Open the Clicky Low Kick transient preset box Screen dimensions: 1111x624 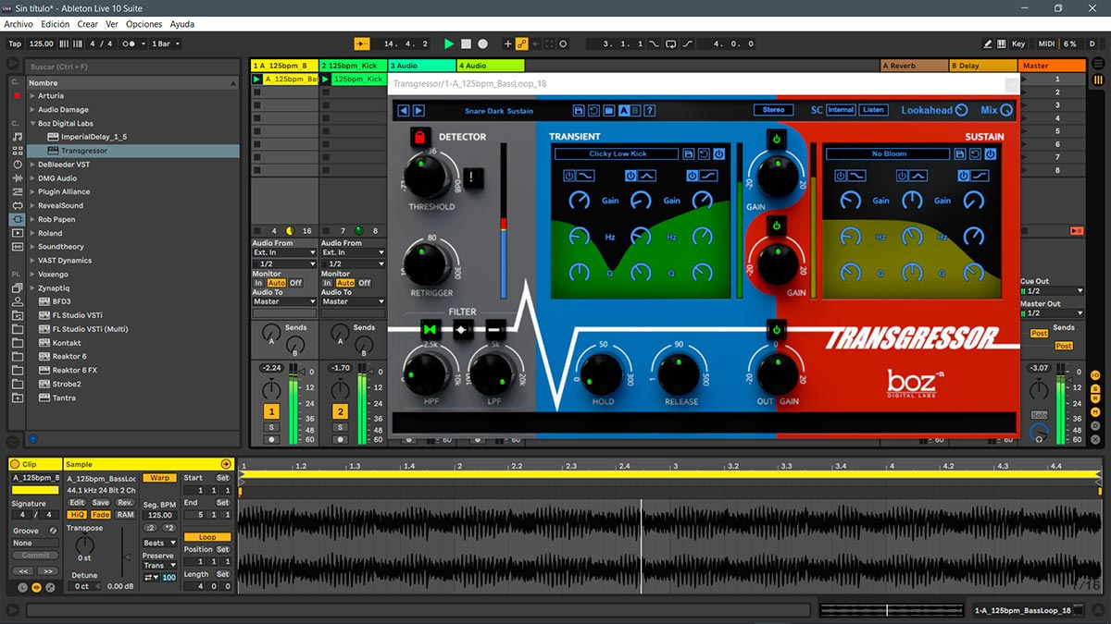click(618, 153)
